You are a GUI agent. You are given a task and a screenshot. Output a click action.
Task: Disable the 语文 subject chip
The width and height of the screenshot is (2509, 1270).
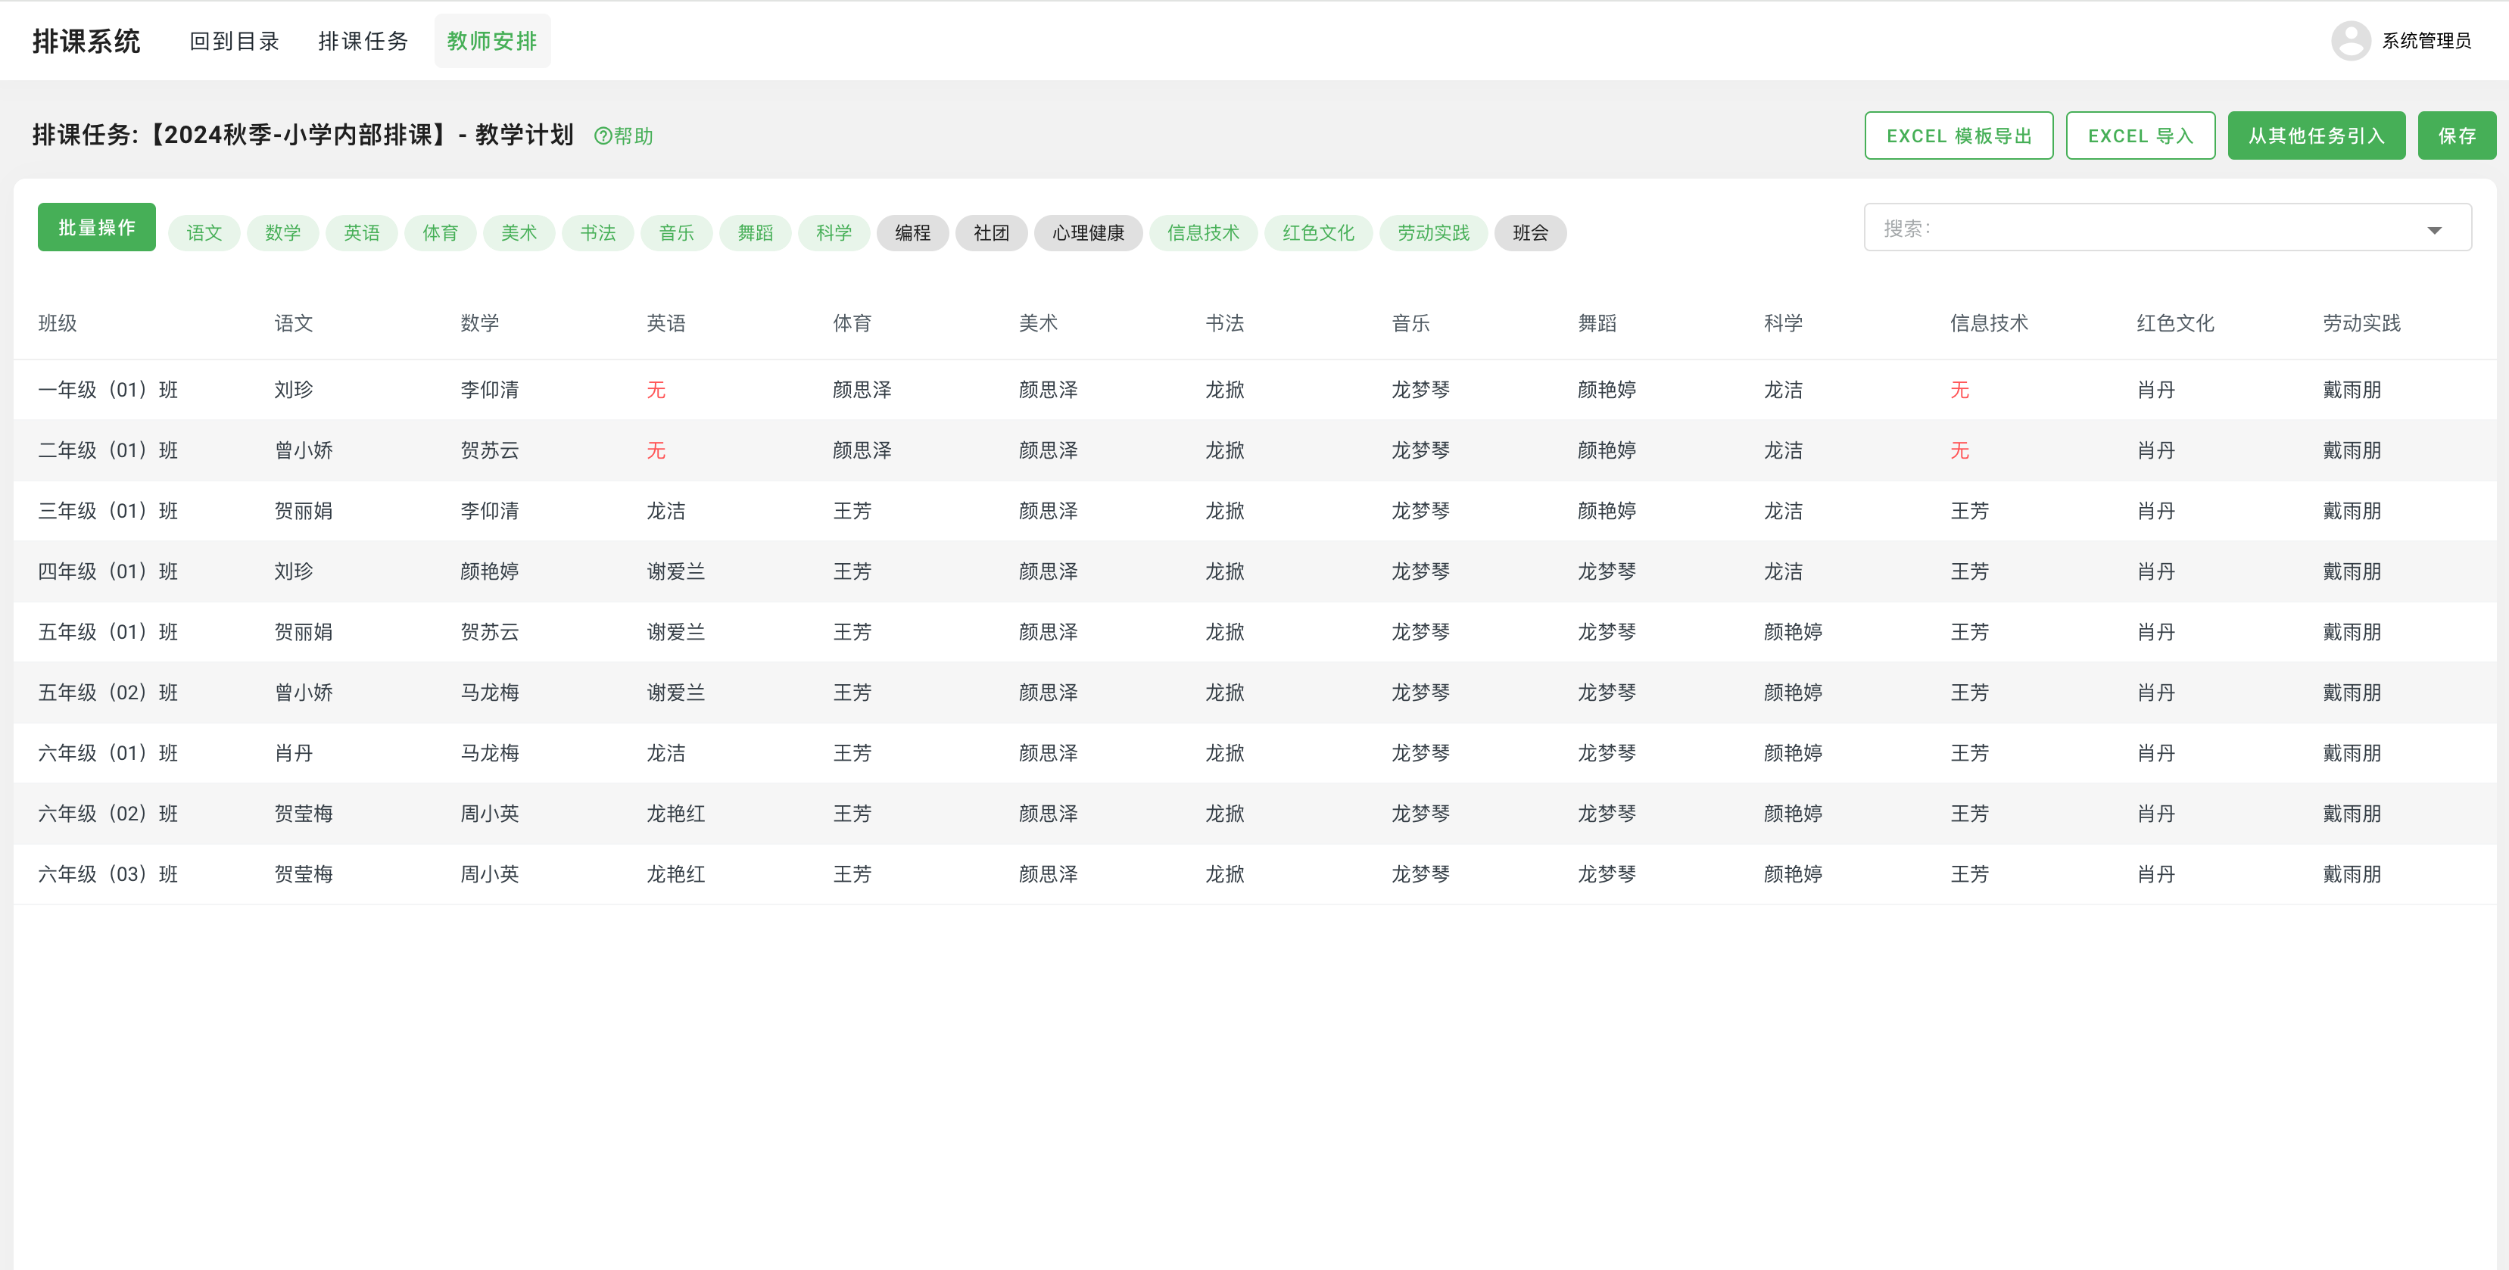point(204,233)
